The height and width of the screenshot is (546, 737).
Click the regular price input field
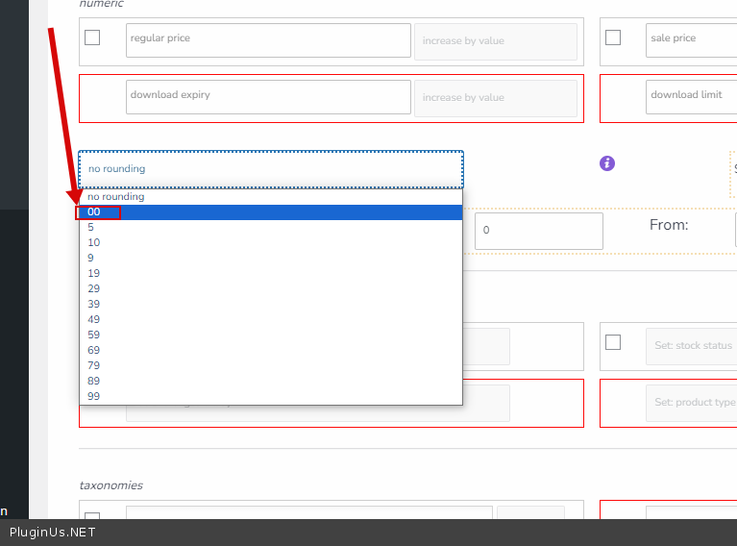[x=268, y=40]
